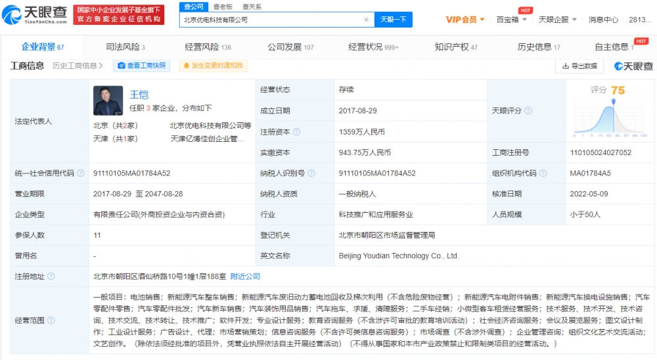Open the 公司发展 tab
The height and width of the screenshot is (360, 657).
[291, 47]
